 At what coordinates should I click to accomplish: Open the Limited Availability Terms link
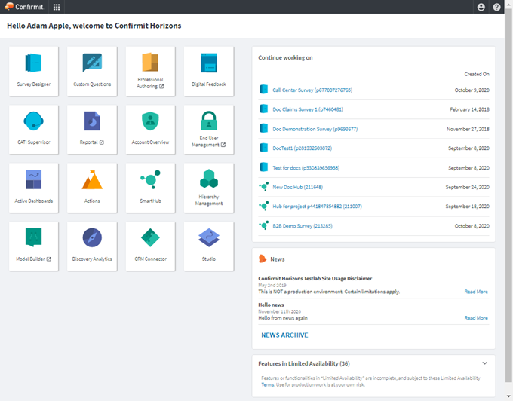point(267,384)
